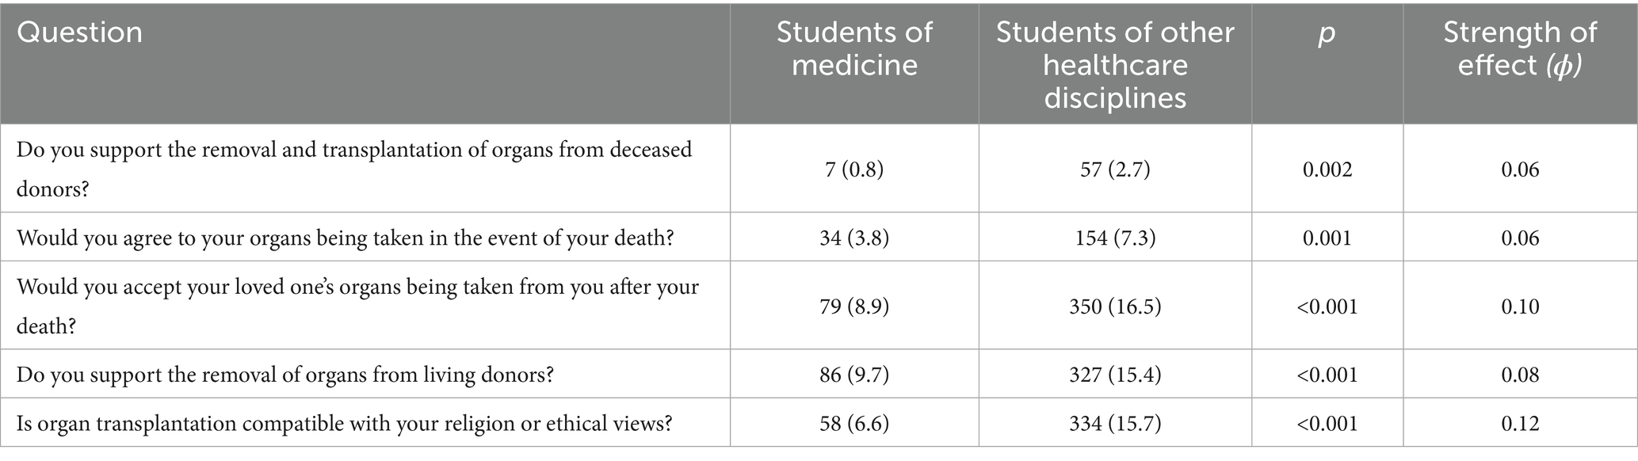
Task: Click the 79 (8.9) cell
Action: click(x=854, y=307)
